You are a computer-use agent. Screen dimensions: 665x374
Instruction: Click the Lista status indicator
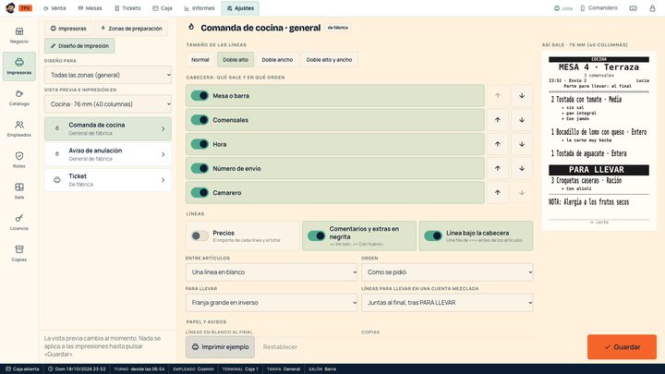(563, 8)
